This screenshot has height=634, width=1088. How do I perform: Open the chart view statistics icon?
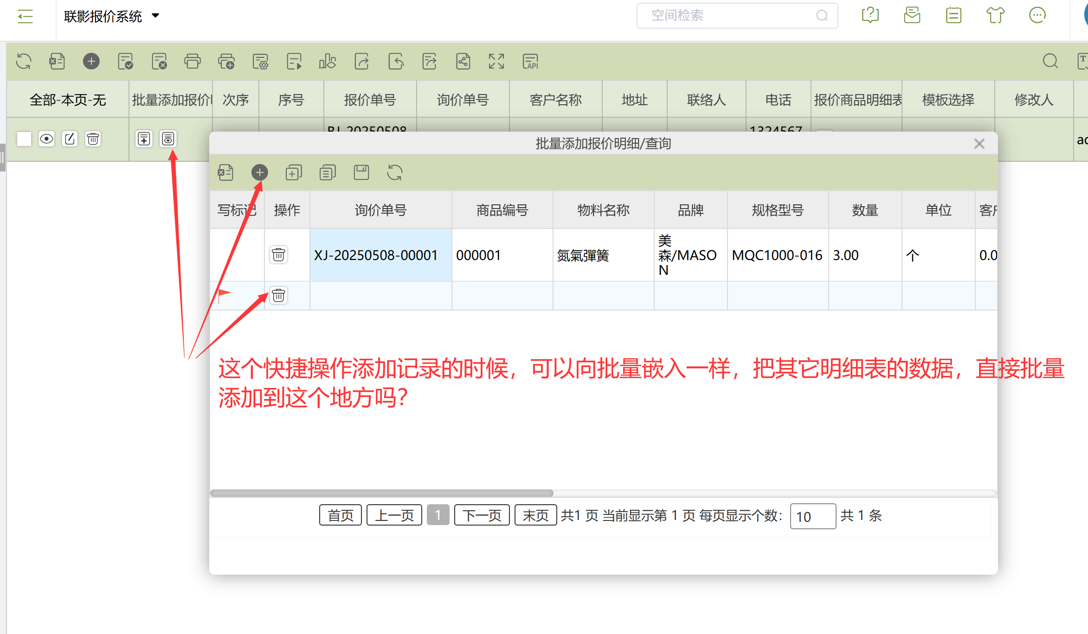(328, 61)
